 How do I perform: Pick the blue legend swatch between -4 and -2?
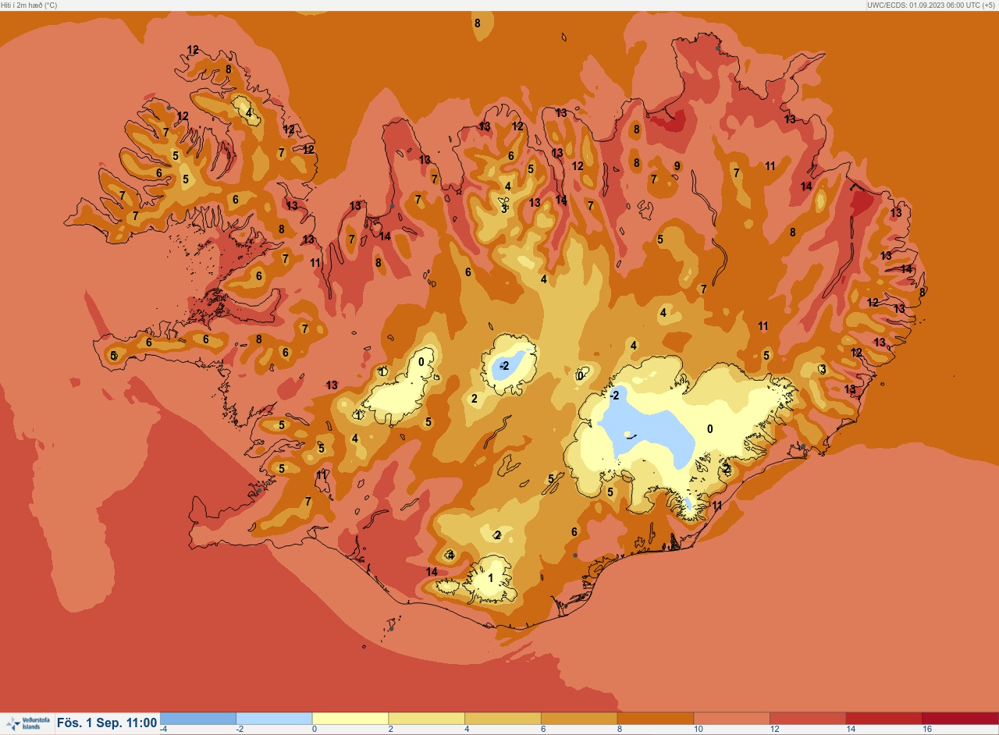coord(198,718)
